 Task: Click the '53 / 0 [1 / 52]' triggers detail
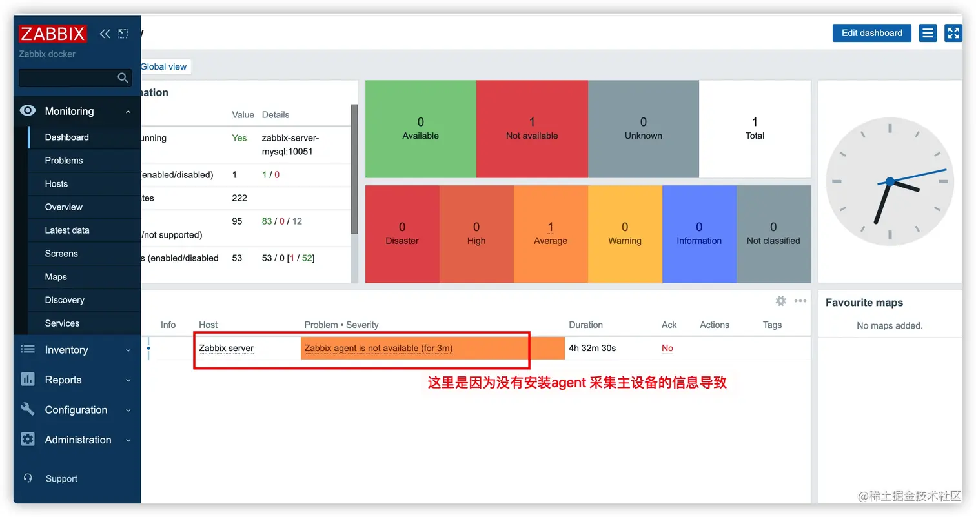288,258
